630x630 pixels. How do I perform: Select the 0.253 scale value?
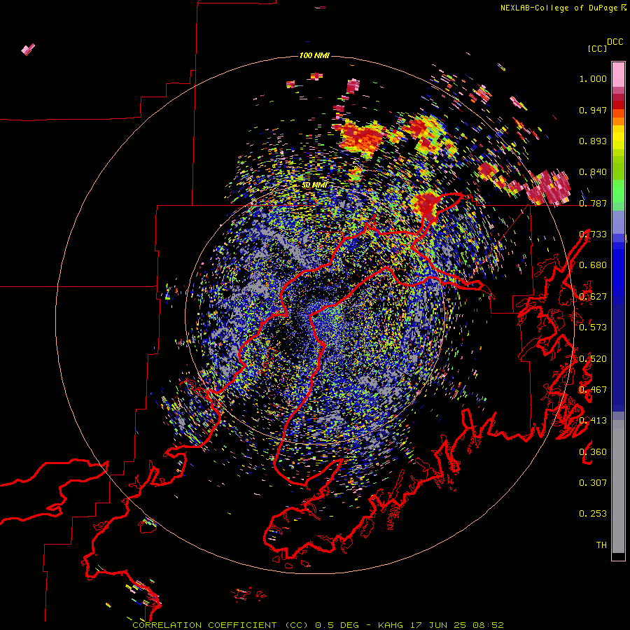point(593,514)
